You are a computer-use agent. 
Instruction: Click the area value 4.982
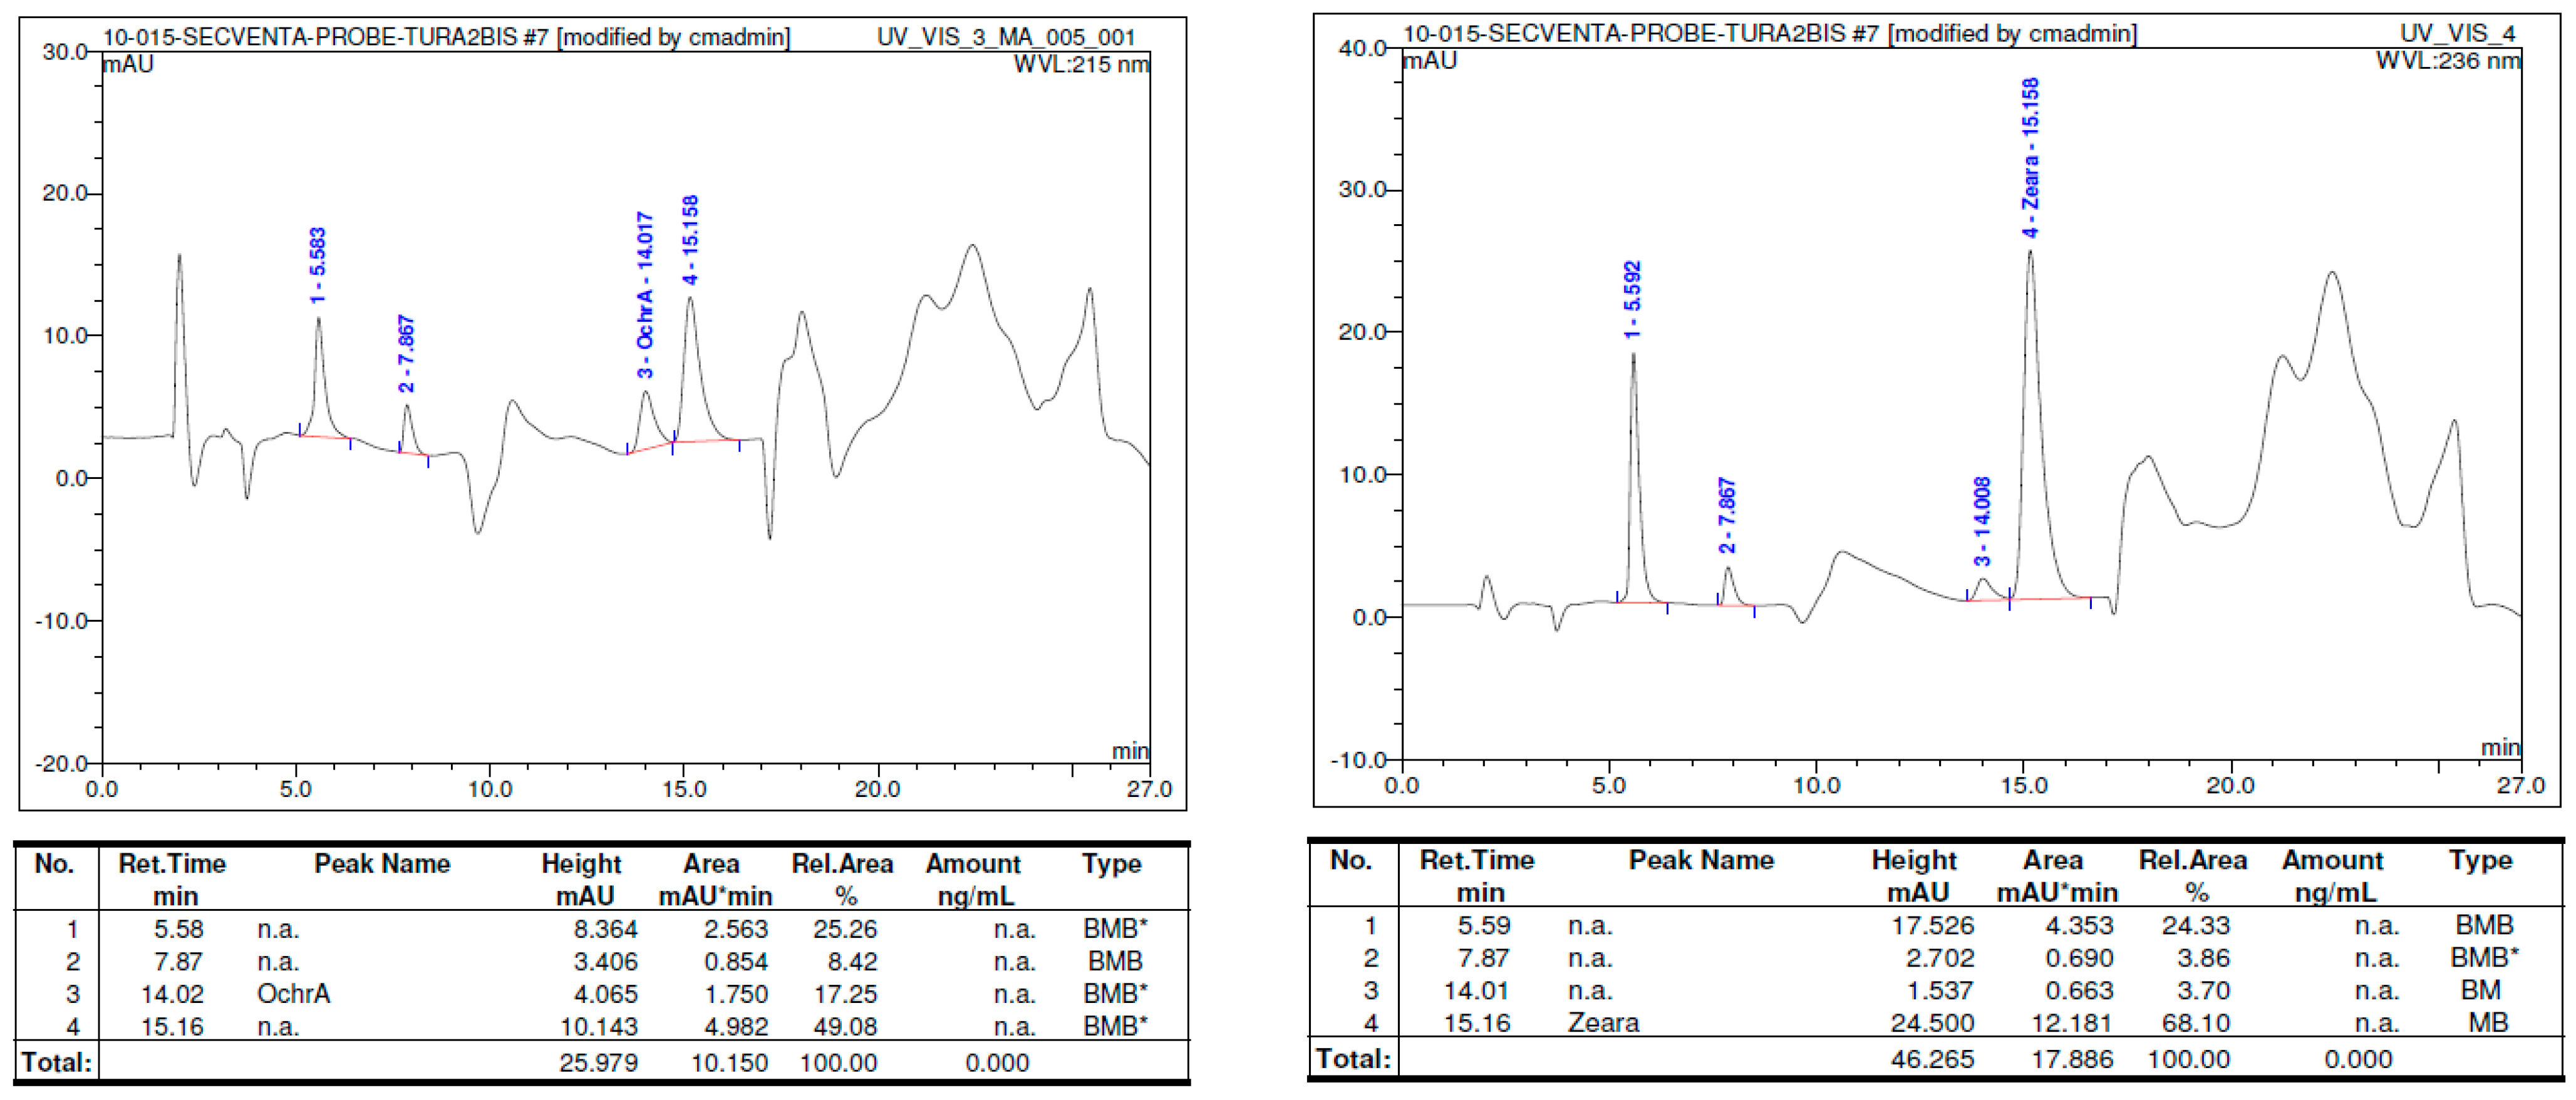[x=735, y=1026]
